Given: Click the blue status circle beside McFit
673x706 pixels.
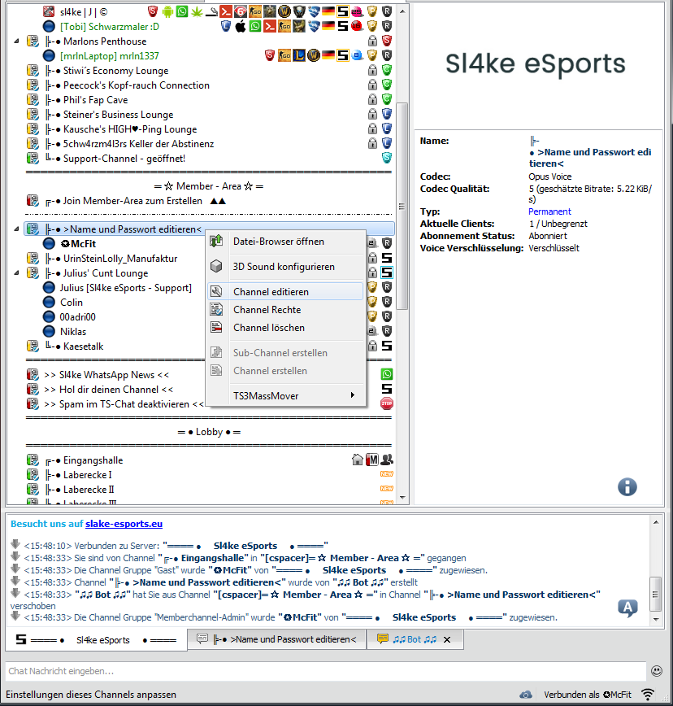Looking at the screenshot, I should click(49, 244).
